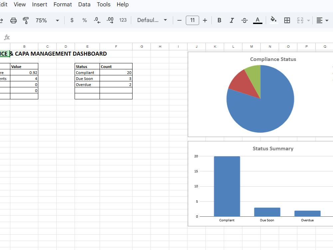This screenshot has height=250, width=333.
Task: Decrease font size with minus button
Action: [179, 20]
